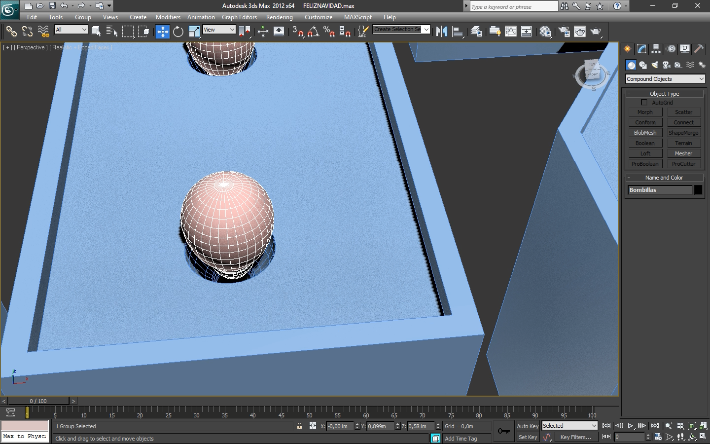Click the Bombillas name field
The width and height of the screenshot is (710, 444).
(x=660, y=190)
